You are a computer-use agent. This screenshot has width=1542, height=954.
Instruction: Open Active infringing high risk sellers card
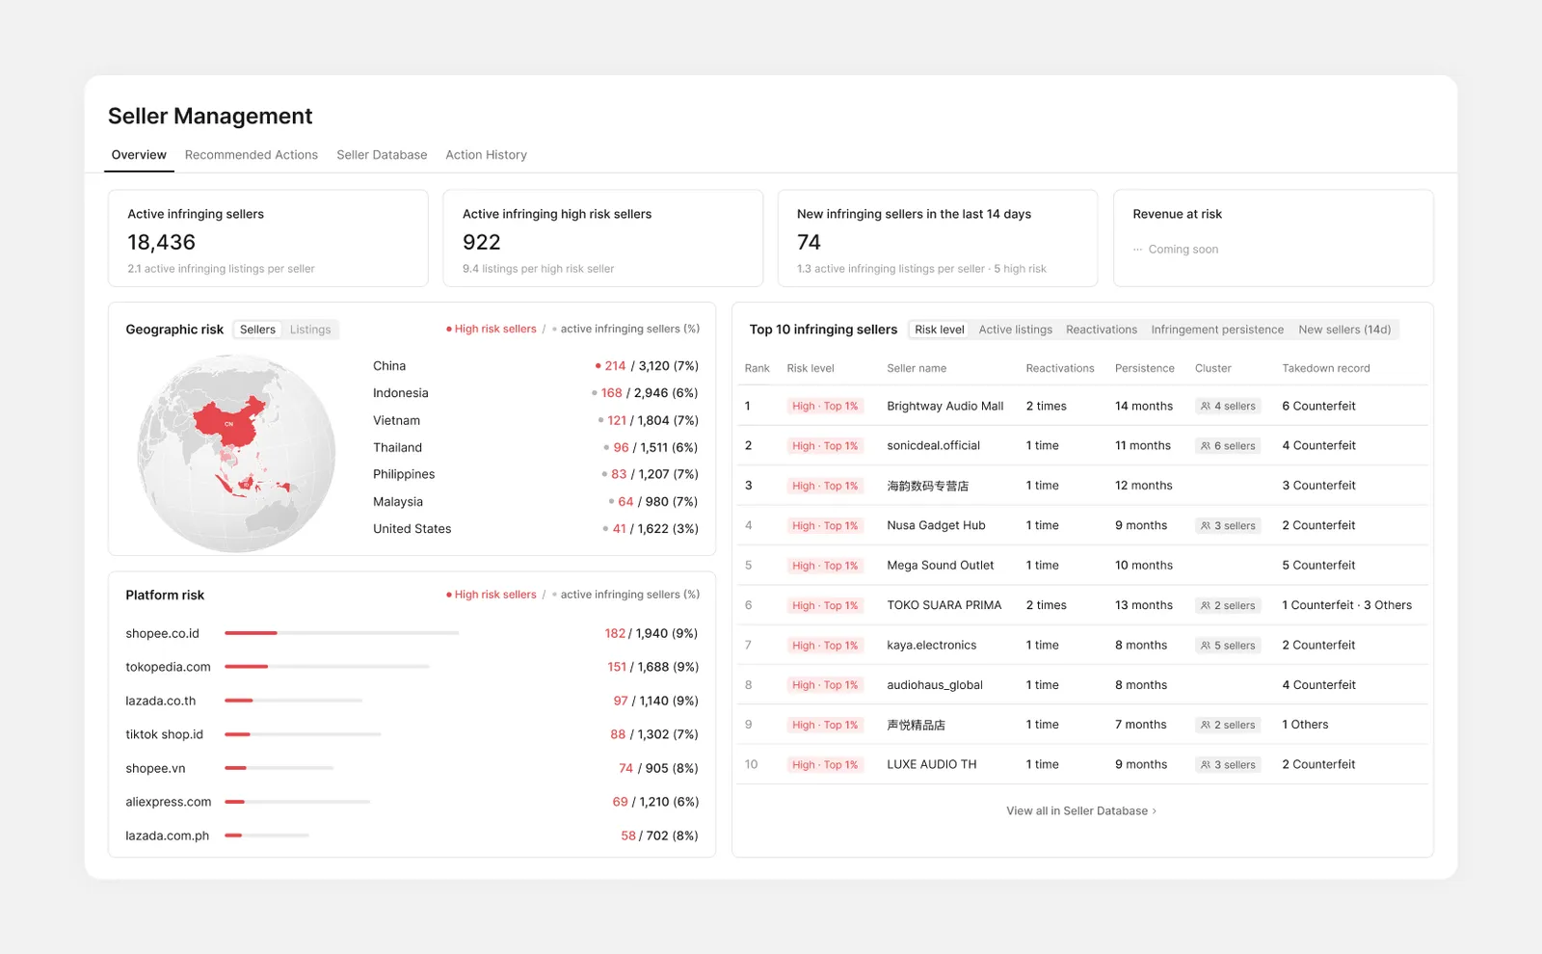coord(602,238)
